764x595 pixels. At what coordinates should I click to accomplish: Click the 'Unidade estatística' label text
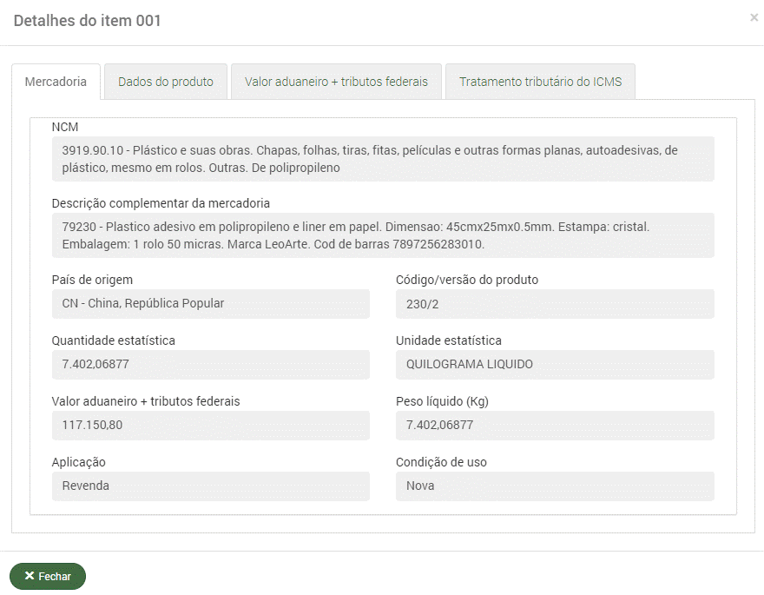coord(448,340)
